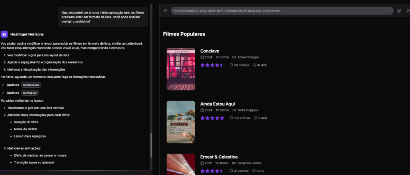Click the Filmes Populares heading

click(x=184, y=34)
